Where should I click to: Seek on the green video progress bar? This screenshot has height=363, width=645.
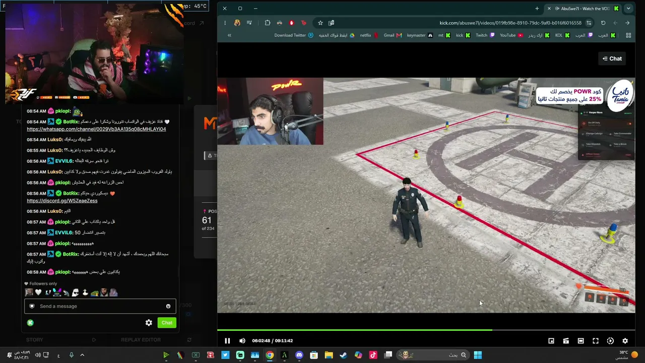pyautogui.click(x=426, y=330)
